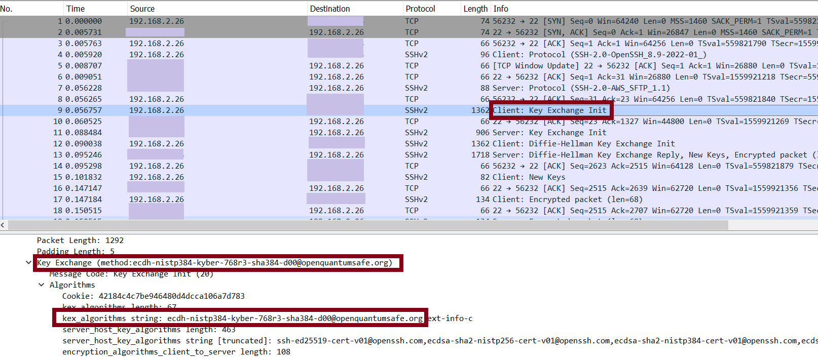Viewport: 818px width, 359px height.
Task: Select packet 18 at time 0.150515
Action: tap(409, 211)
